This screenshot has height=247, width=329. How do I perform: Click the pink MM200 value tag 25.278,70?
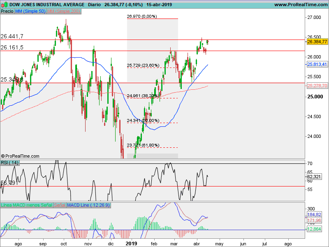(317, 86)
